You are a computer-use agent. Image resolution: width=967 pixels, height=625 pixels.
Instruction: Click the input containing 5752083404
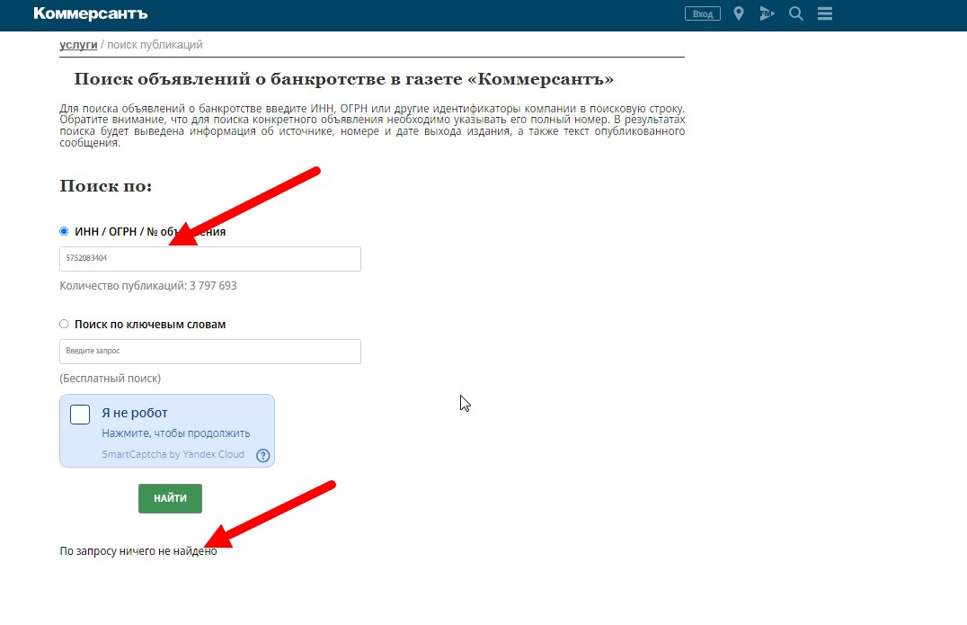(209, 258)
